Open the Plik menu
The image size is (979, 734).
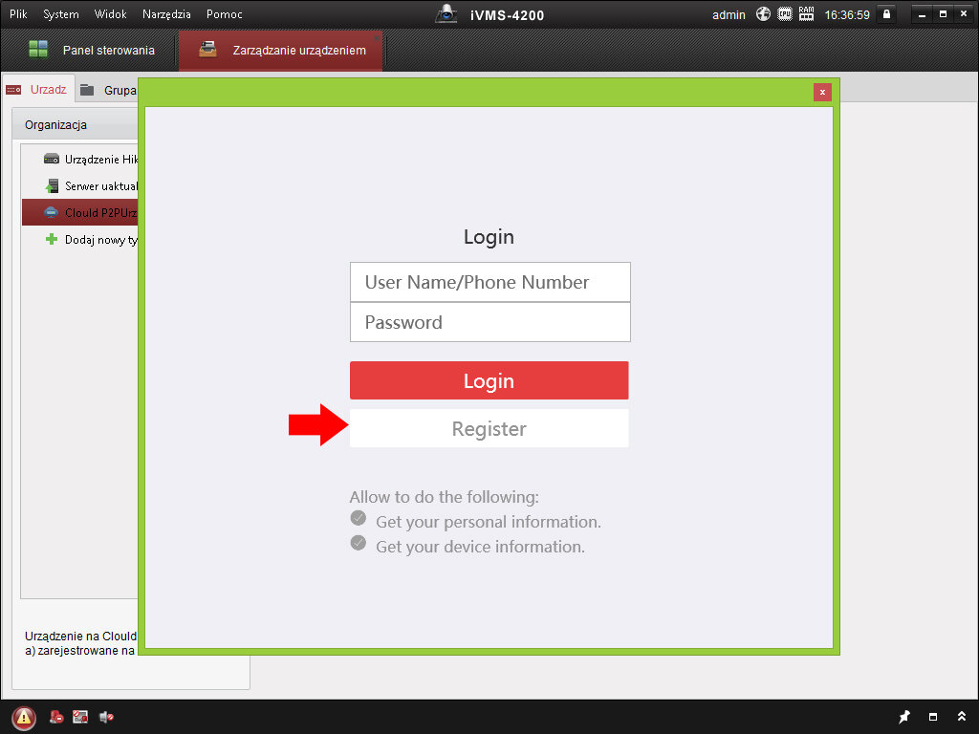[x=18, y=14]
